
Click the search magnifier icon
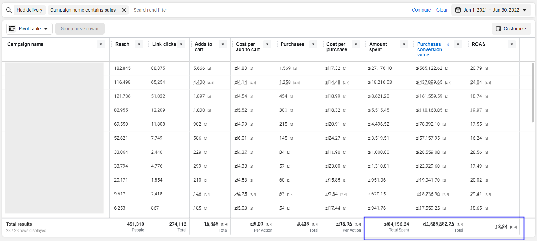point(9,10)
